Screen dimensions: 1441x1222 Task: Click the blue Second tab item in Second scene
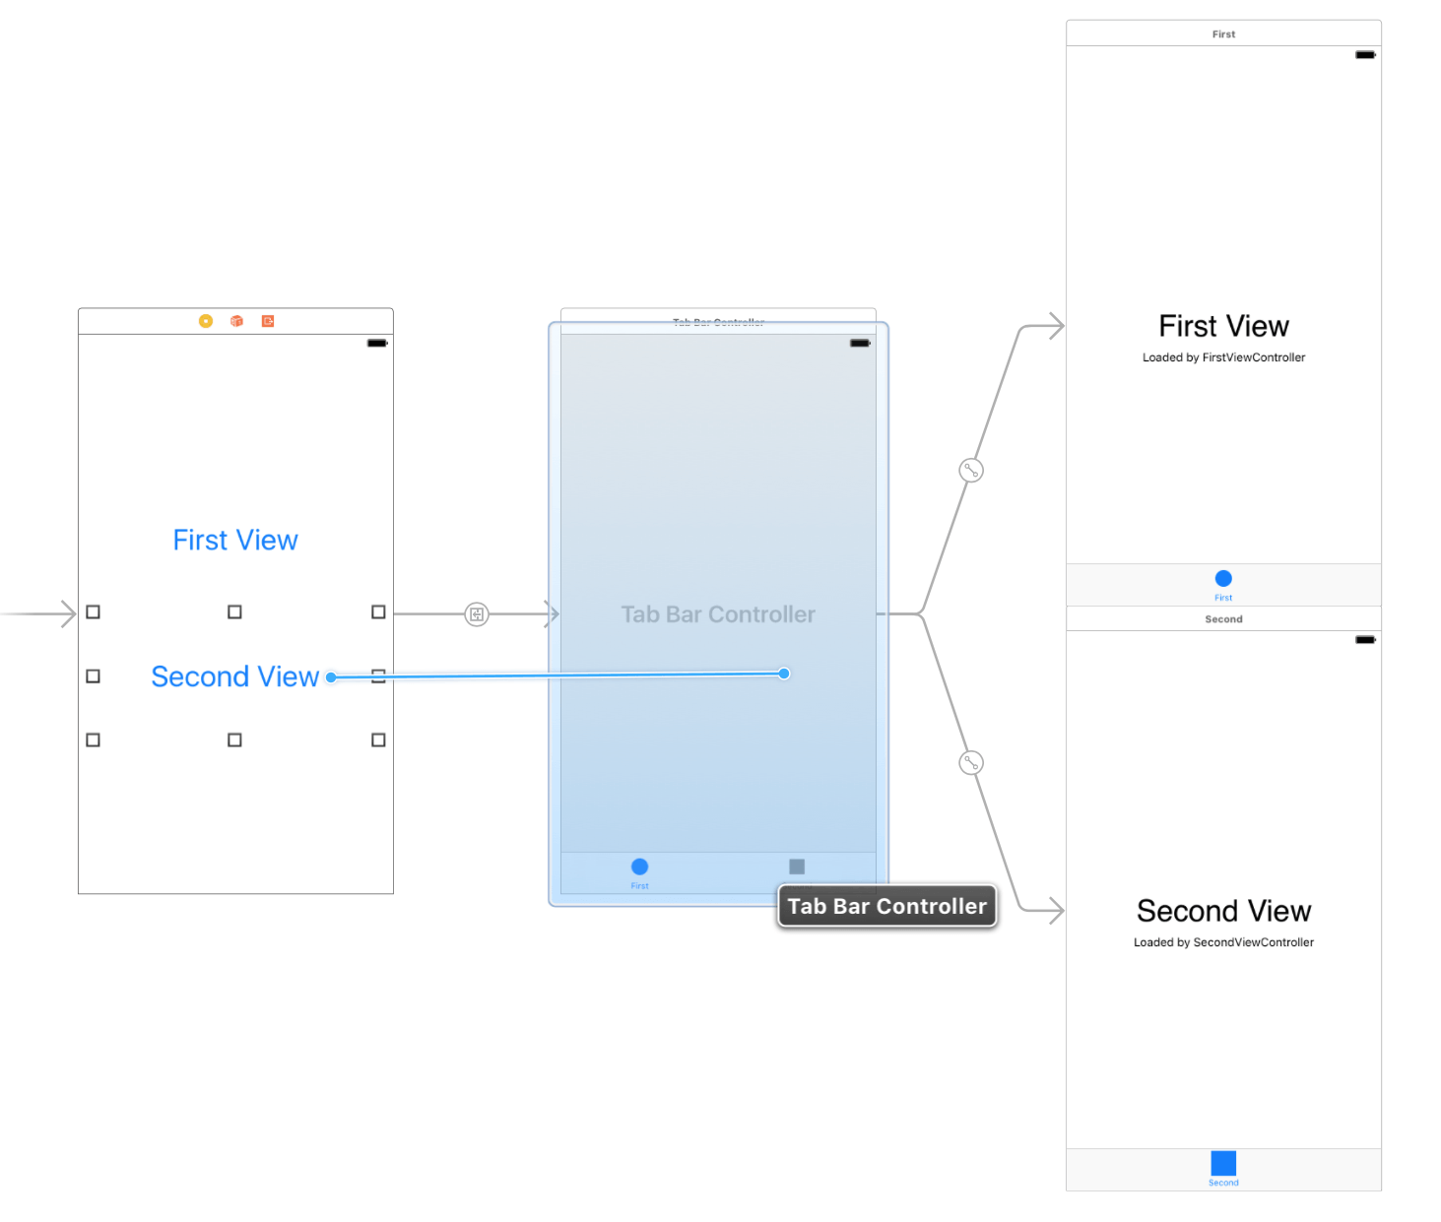pos(1223,1168)
